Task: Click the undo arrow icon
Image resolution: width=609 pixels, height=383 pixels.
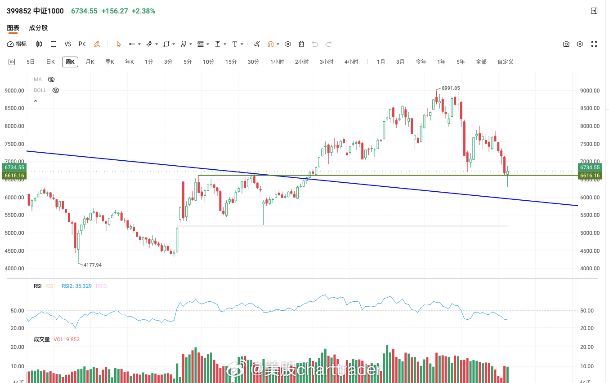Action: 315,44
